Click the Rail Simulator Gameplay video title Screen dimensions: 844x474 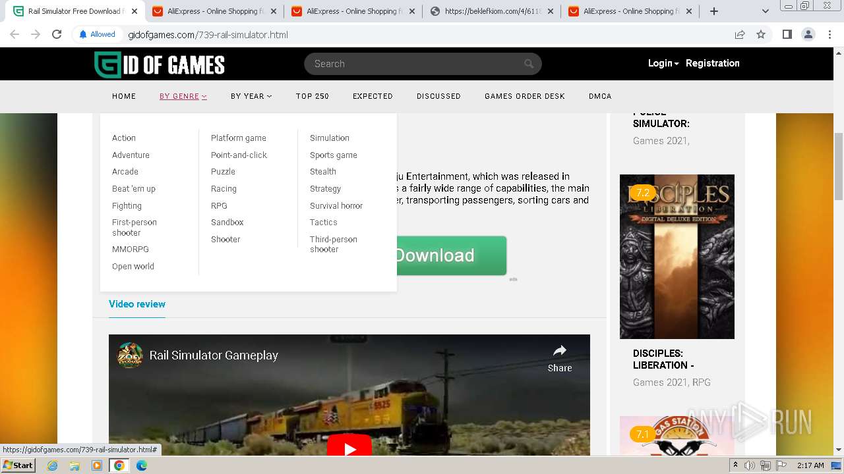tap(214, 355)
